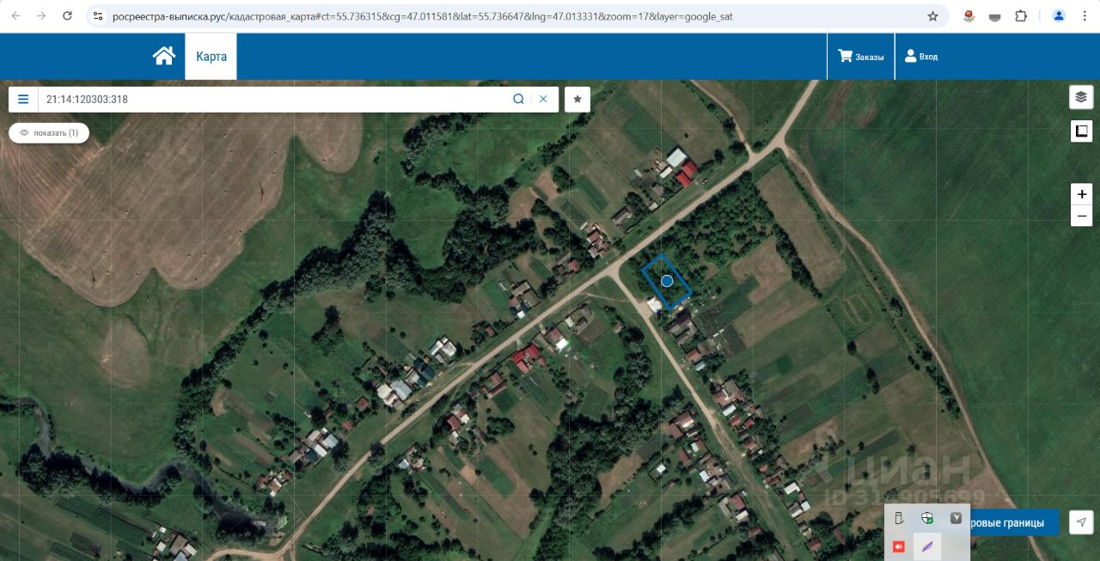This screenshot has width=1100, height=561.
Task: Open the map layers selector
Action: pos(1081,97)
